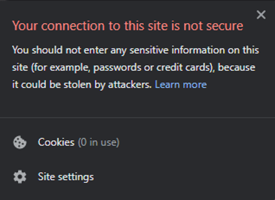Viewport: 275px width, 200px height.
Task: Click "Your connection" in the red title
Action: click(x=59, y=25)
